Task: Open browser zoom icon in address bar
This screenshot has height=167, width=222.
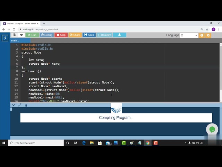Action: click(x=202, y=29)
